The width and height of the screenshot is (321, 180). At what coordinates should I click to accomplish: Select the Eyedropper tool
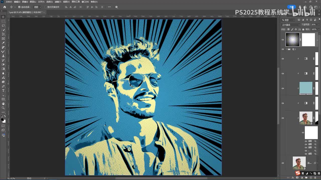pos(3,43)
